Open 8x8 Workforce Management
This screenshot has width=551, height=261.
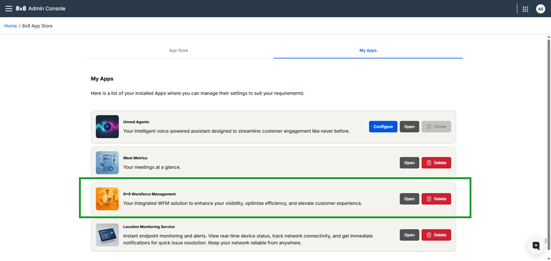(x=410, y=199)
